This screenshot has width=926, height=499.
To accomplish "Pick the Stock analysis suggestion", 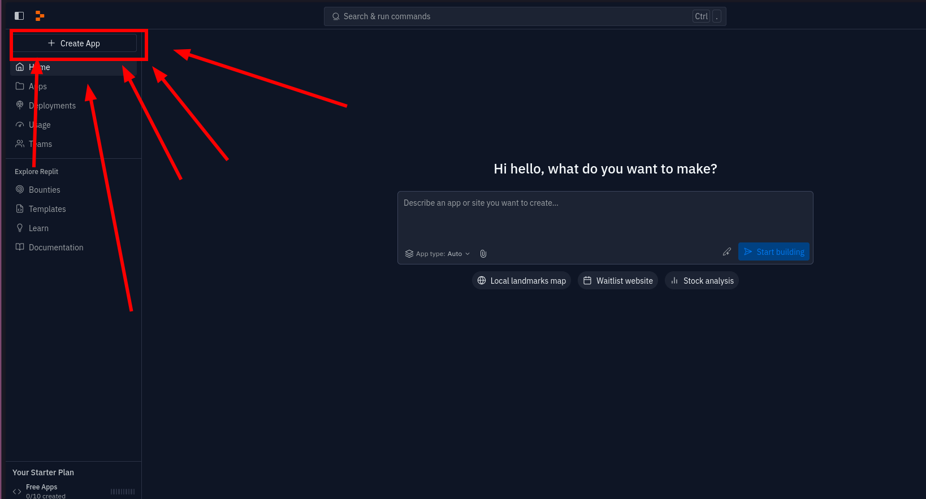I will click(702, 281).
